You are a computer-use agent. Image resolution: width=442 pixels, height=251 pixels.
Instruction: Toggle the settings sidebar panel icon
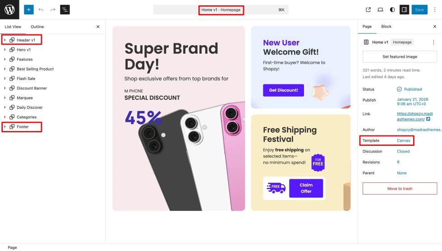(x=405, y=9)
